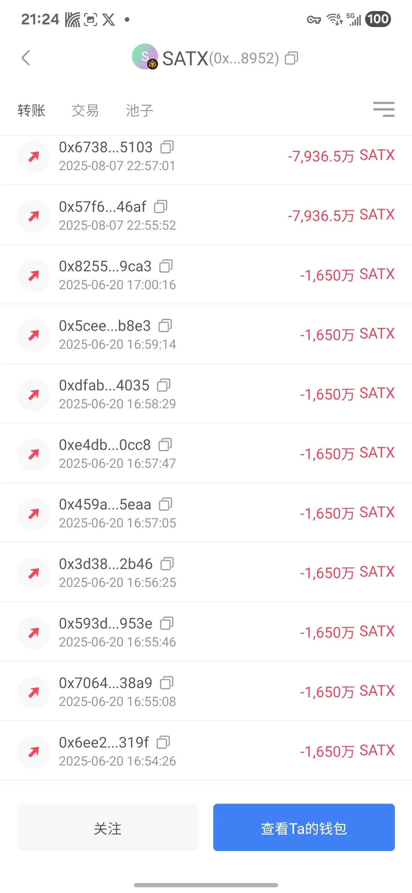Tap the 关注 follow button
Screen dimensions: 412x893
click(108, 827)
